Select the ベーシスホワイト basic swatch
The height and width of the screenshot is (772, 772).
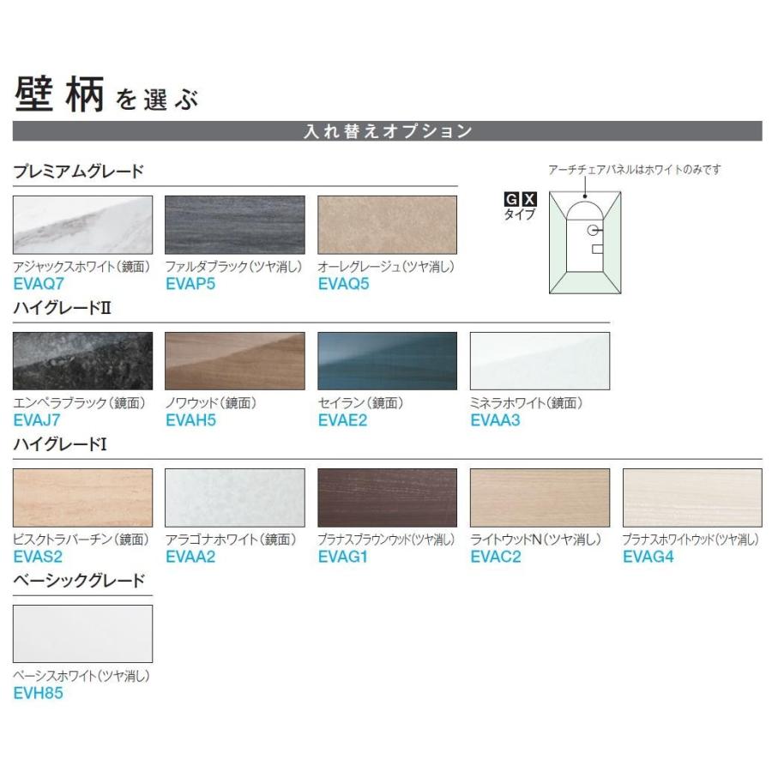82,634
